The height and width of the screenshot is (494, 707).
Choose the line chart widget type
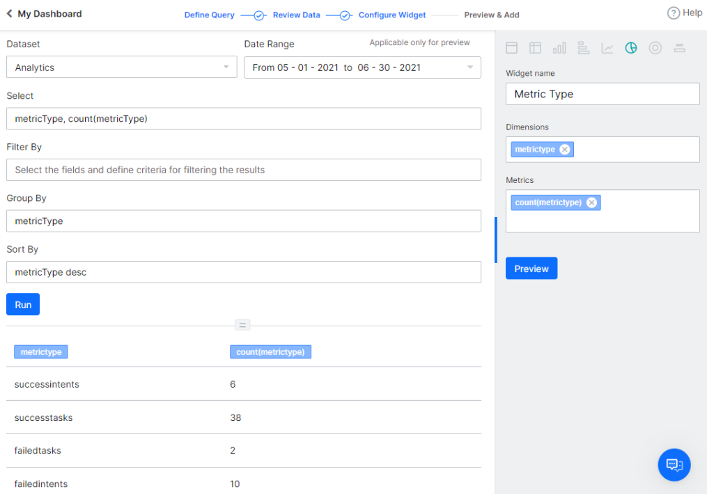click(x=607, y=47)
